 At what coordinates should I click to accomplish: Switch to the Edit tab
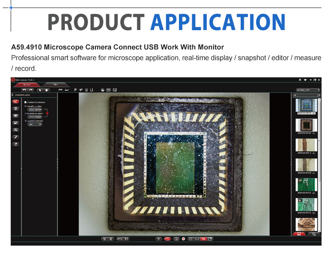click(55, 84)
